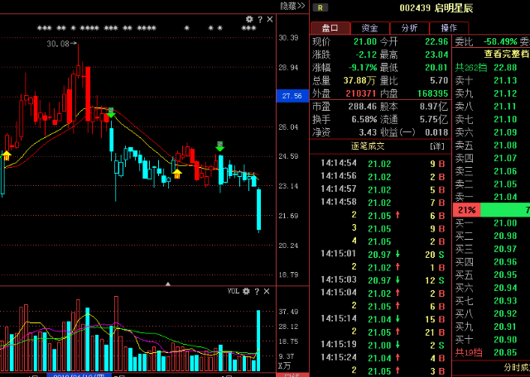
Task: Select the 卖一 ask price 21.04
Action: coord(505,197)
